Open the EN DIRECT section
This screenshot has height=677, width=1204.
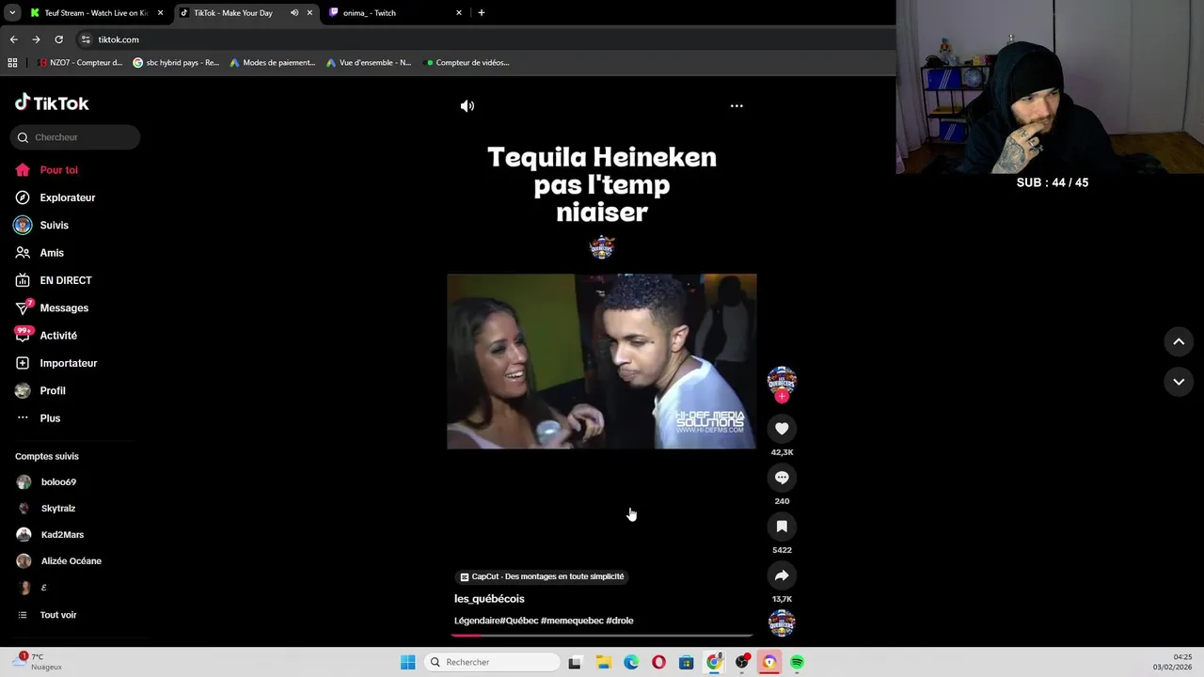tap(54, 280)
